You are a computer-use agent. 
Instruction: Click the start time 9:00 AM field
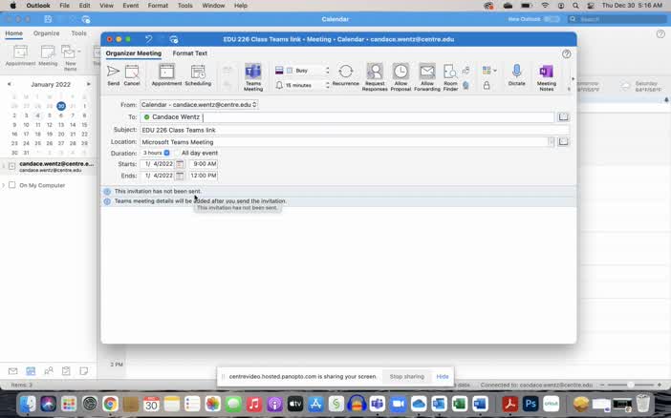coord(204,164)
